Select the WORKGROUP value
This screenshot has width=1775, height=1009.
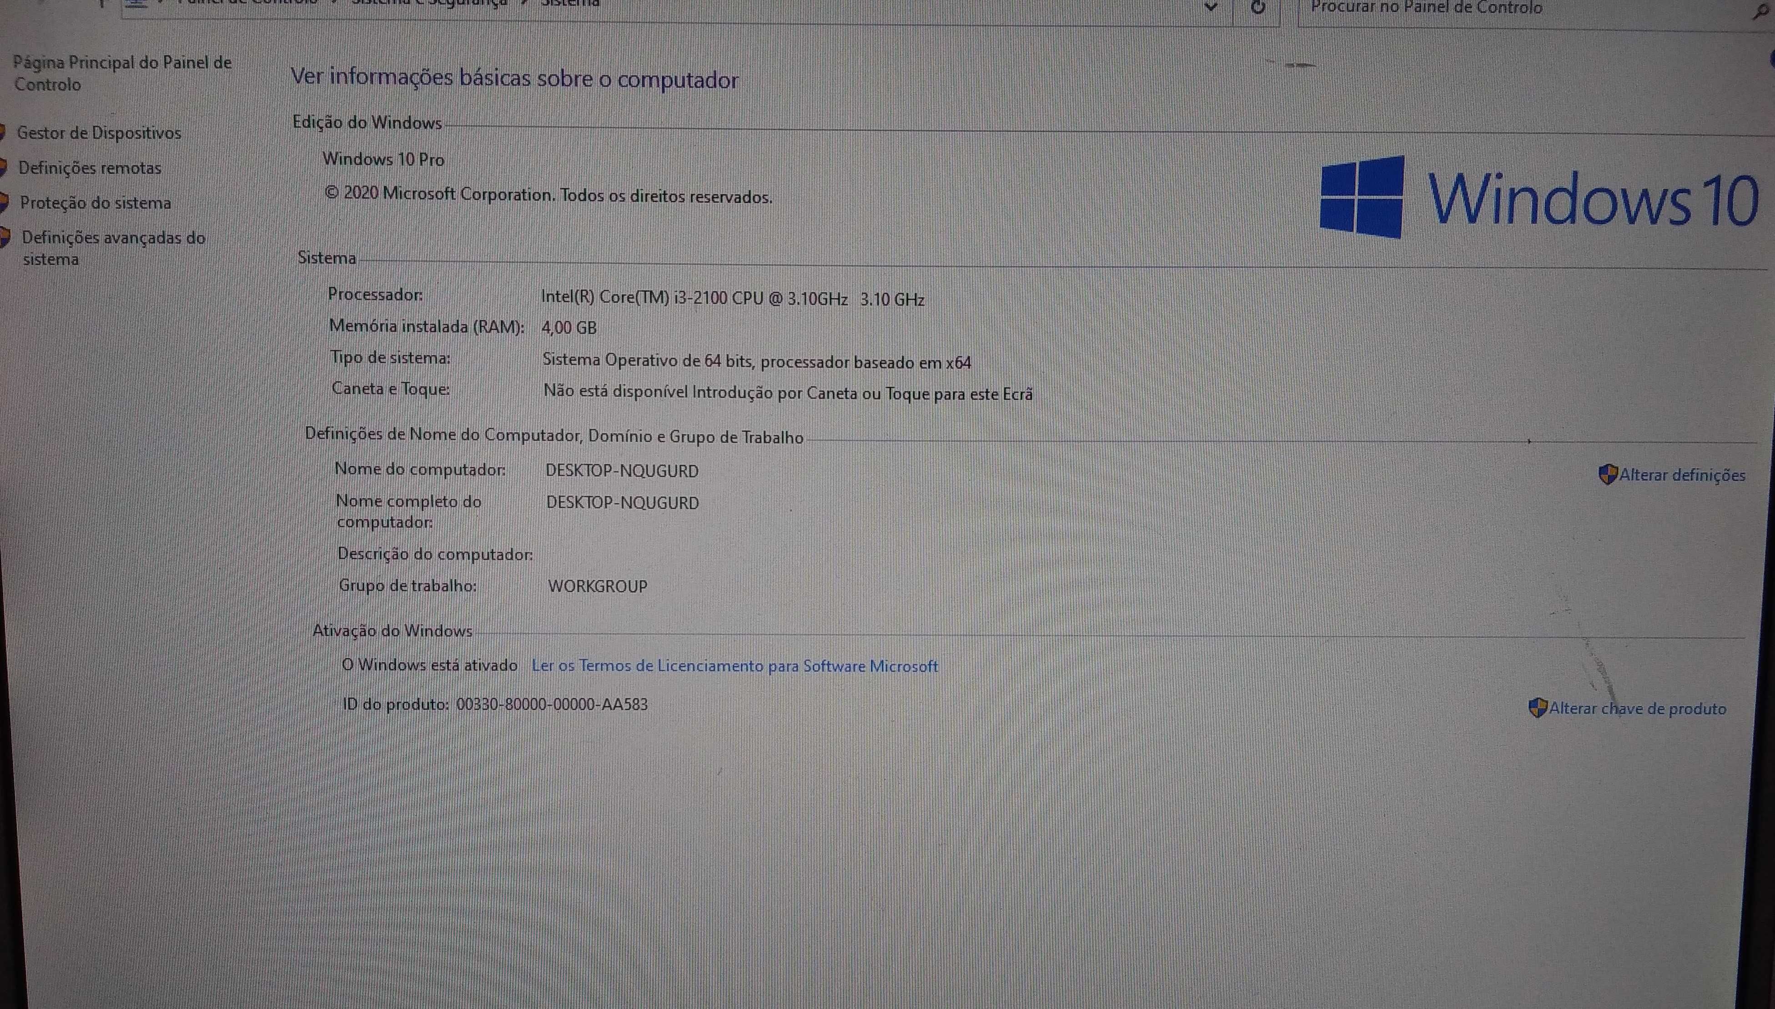pyautogui.click(x=598, y=586)
